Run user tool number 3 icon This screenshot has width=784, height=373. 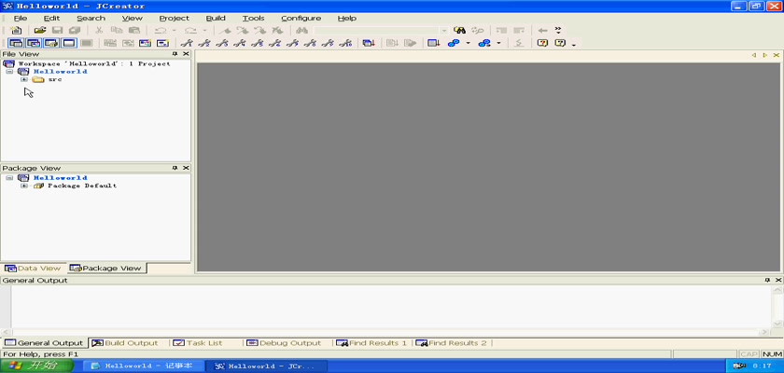click(x=221, y=44)
